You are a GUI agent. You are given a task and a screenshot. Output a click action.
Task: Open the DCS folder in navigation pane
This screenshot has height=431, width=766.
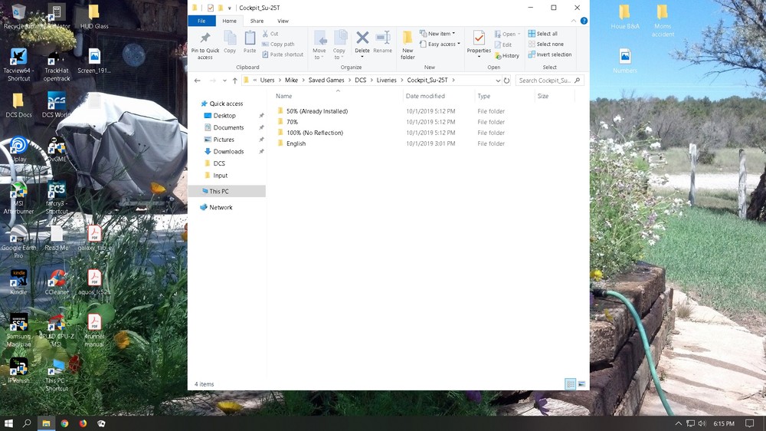pyautogui.click(x=219, y=163)
